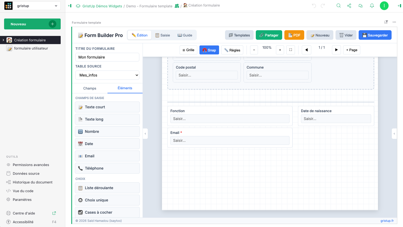Image resolution: width=403 pixels, height=227 pixels.
Task: Go to the previous page arrow
Action: point(306,50)
